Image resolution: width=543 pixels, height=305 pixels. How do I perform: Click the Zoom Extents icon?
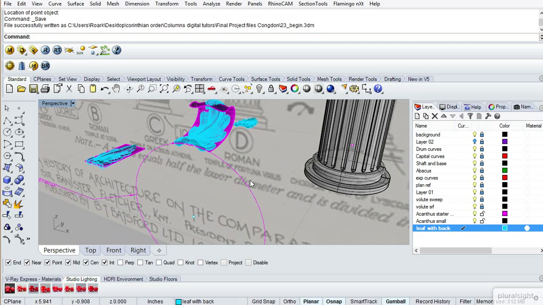pos(164,89)
